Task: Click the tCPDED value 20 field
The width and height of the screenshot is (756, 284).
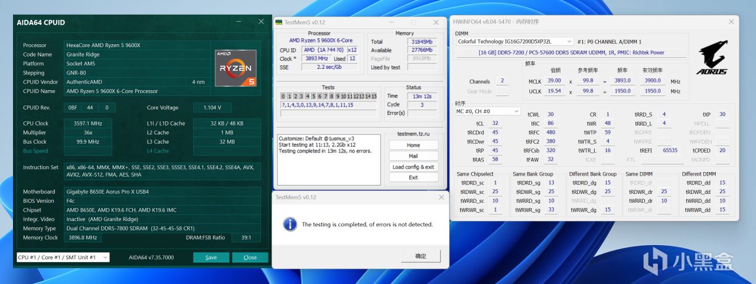Action: coord(722,151)
